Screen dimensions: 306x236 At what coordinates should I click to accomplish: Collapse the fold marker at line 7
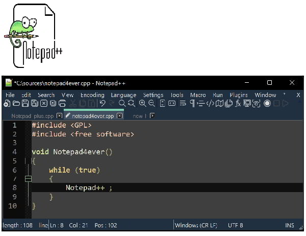[x=28, y=179]
